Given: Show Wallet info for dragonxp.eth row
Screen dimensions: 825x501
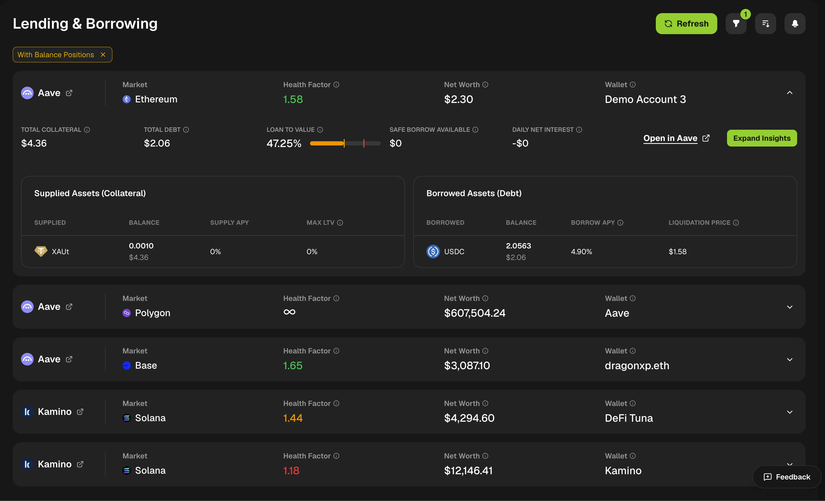Looking at the screenshot, I should click(x=632, y=351).
